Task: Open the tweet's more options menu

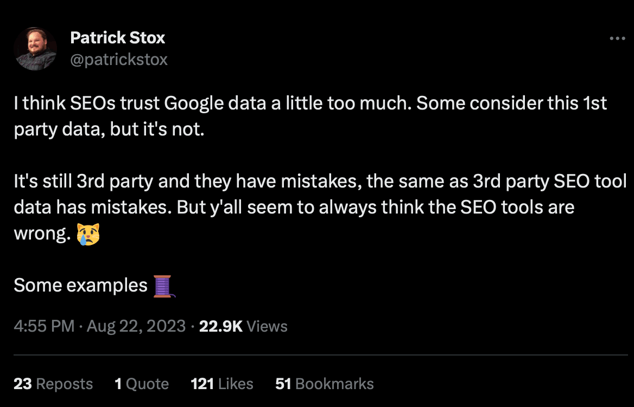Action: coord(618,38)
